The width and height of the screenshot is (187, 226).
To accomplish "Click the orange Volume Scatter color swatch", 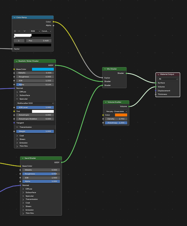I will click(121, 115).
